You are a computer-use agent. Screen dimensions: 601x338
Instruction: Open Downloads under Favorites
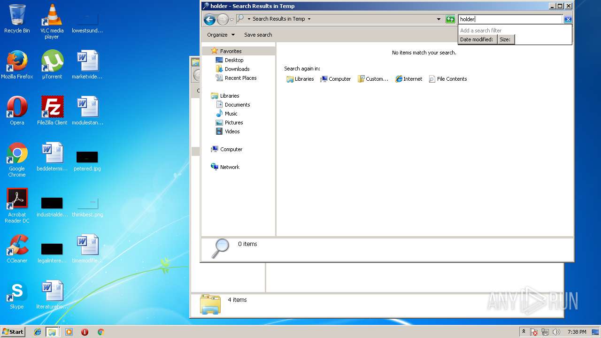point(232,69)
